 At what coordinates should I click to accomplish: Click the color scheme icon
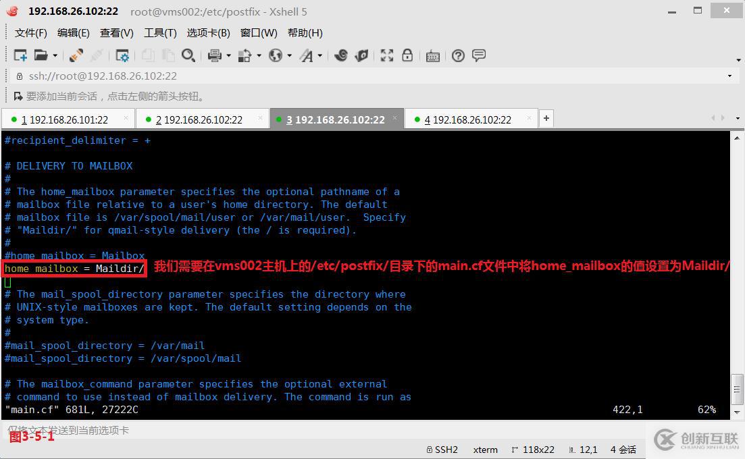point(245,55)
